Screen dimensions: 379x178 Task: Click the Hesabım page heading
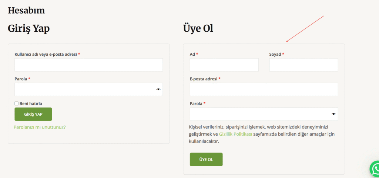(x=26, y=10)
